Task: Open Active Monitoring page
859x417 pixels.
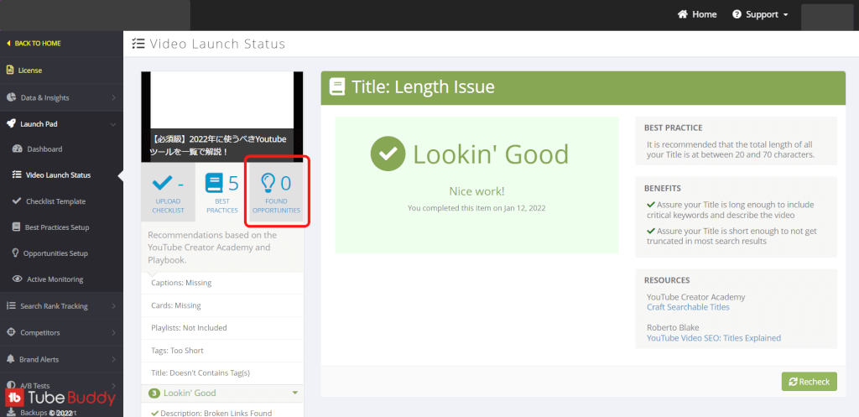Action: pyautogui.click(x=53, y=279)
